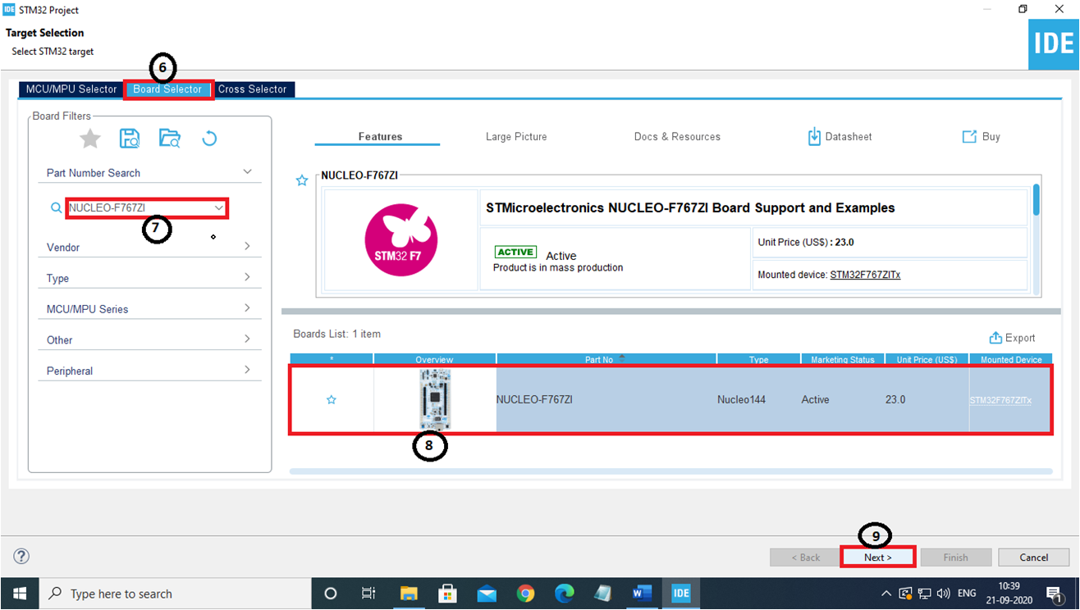Open notification center in system tray
Viewport: 1080px width, 610px height.
pyautogui.click(x=1055, y=594)
